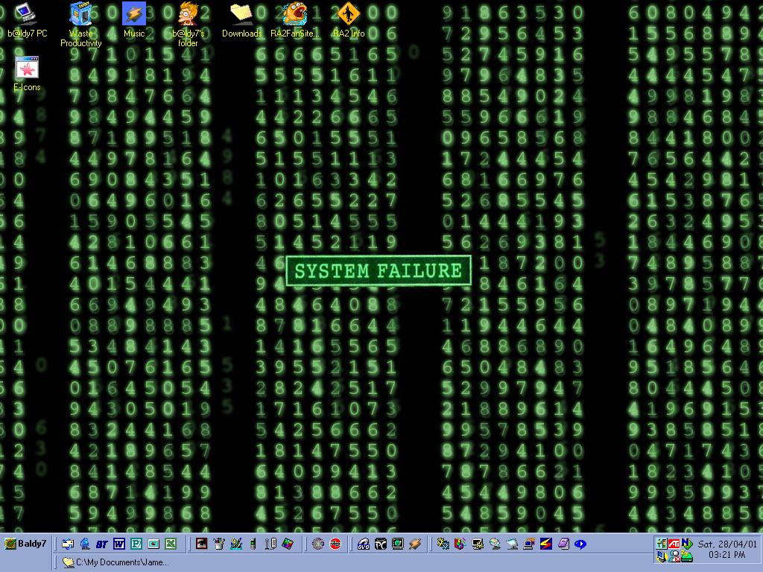Image resolution: width=763 pixels, height=572 pixels.
Task: Open the Waste Productivity desktop icon
Action: tap(80, 13)
